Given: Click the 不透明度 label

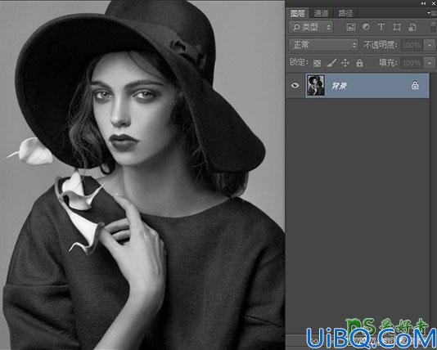Looking at the screenshot, I should click(x=381, y=45).
